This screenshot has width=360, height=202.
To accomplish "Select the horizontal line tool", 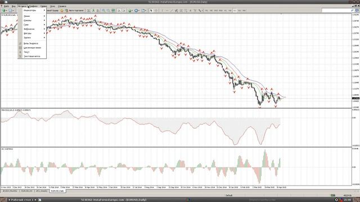I will click(x=167, y=10).
